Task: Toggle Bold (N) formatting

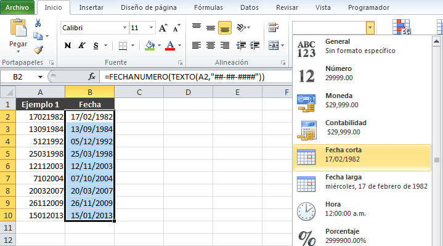Action: [x=68, y=45]
